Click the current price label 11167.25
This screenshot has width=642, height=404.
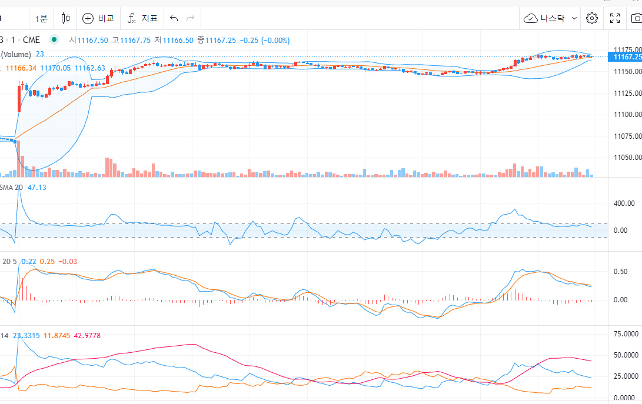(x=626, y=57)
